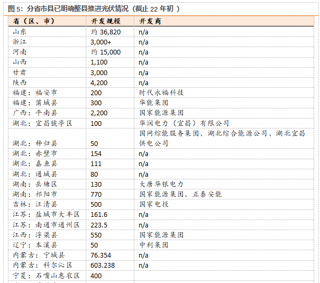Click the value '约 36,820'
320x283 pixels.
(106, 32)
